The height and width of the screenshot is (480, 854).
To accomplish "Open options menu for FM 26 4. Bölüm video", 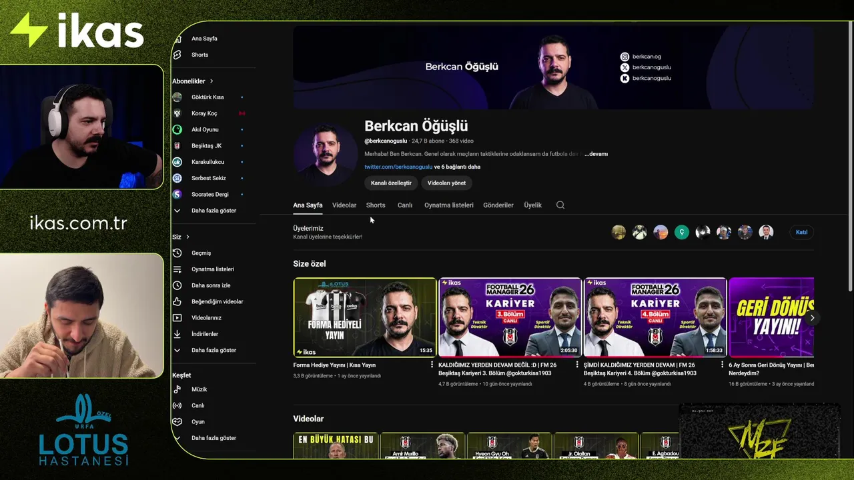I will pyautogui.click(x=722, y=365).
